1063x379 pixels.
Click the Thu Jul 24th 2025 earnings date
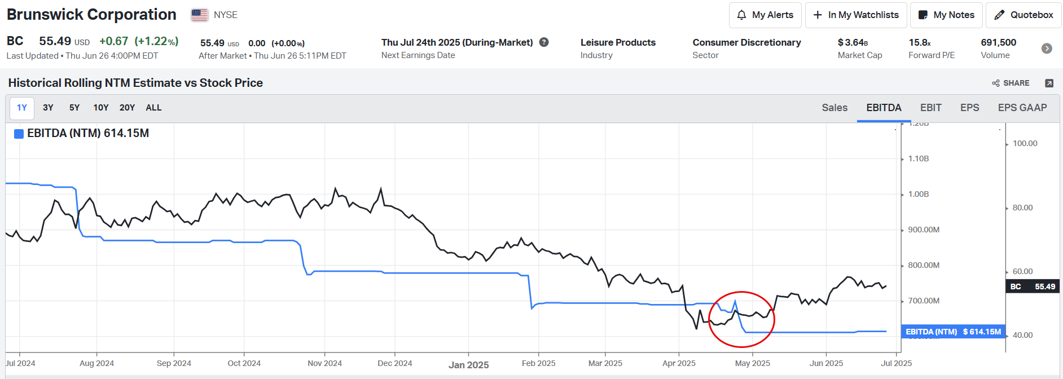click(457, 42)
